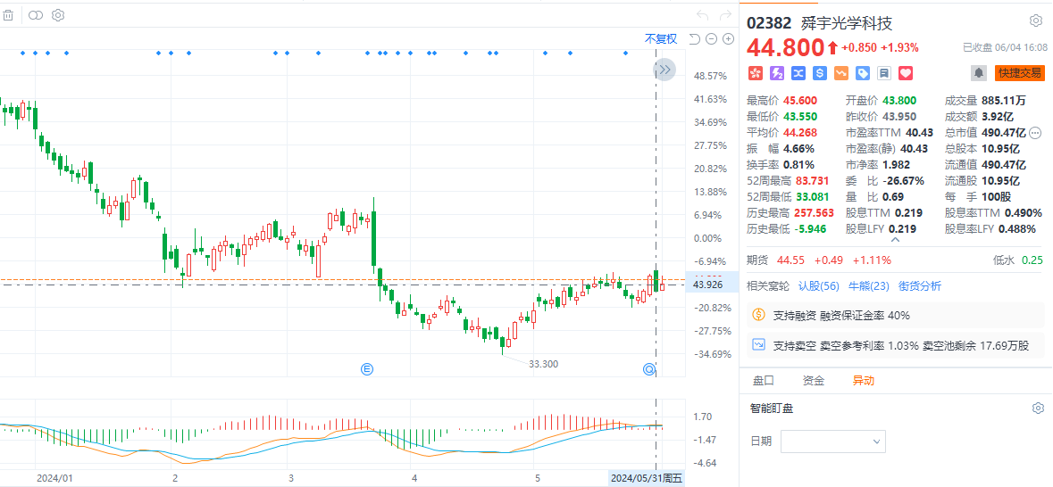Open the 不复权 adjustment dropdown
Viewport: 1053px width, 487px height.
[x=661, y=38]
